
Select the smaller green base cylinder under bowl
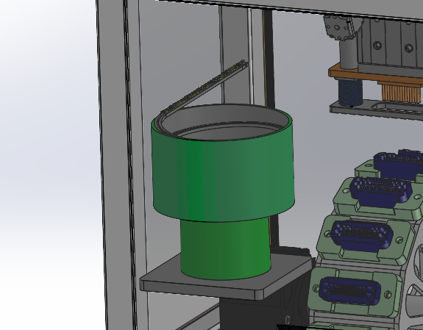coord(226,249)
